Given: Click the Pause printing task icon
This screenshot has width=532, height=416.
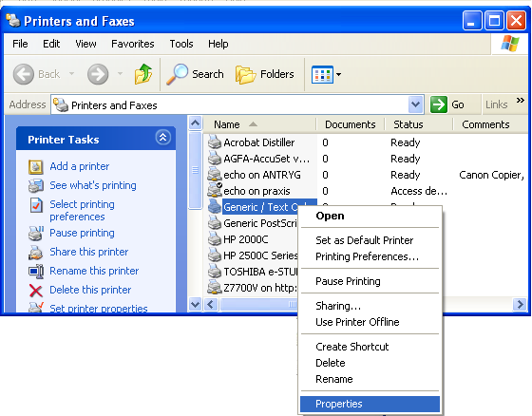Looking at the screenshot, I should pyautogui.click(x=36, y=233).
